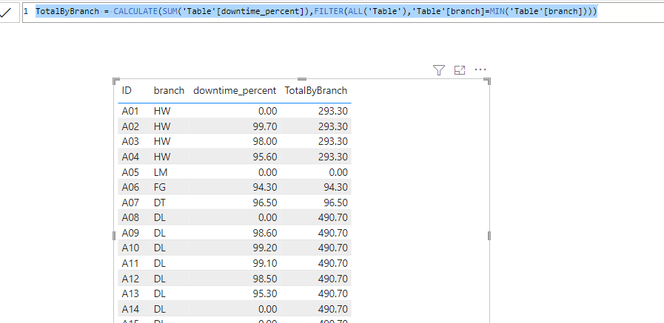Screen dimensions: 664x323
Task: Click the right-middle resize handle of the visual
Action: (x=489, y=236)
